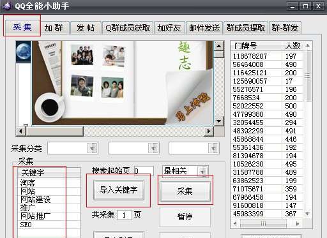This screenshot has width=327, height=238.
Task: Select row 71075671 in group list
Action: [x=266, y=189]
